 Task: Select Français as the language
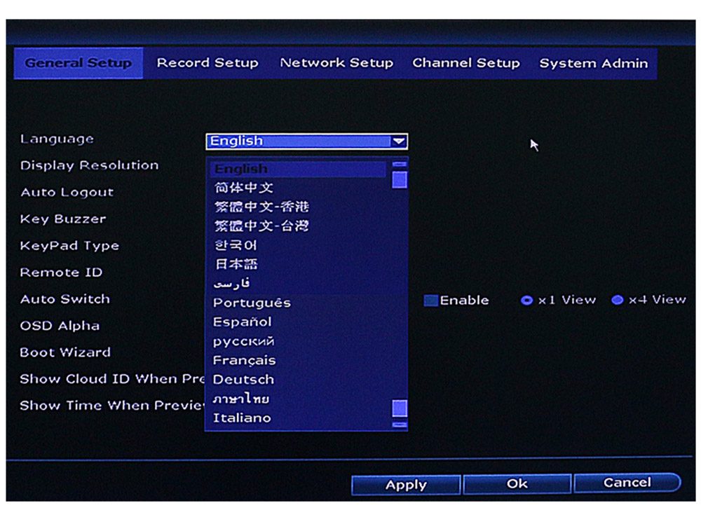[x=244, y=360]
